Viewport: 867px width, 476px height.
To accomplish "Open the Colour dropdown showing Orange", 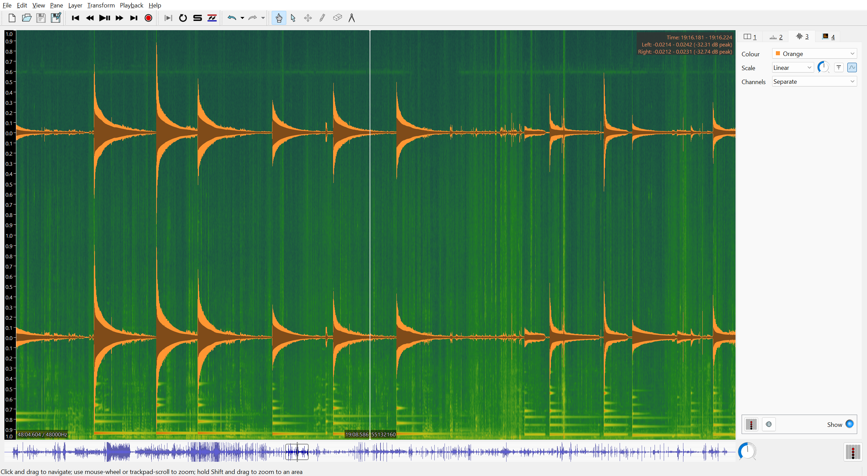I will pyautogui.click(x=814, y=53).
